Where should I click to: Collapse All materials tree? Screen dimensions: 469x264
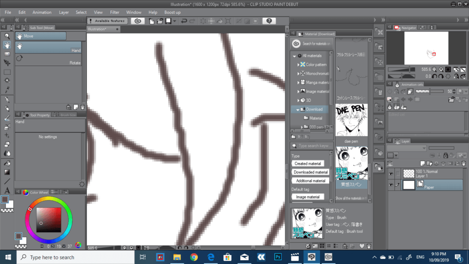(294, 56)
